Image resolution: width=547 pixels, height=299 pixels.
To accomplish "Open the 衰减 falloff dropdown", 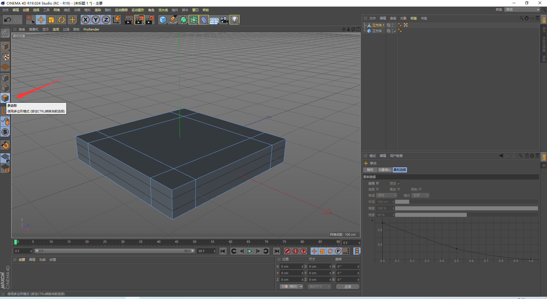I will tap(387, 195).
